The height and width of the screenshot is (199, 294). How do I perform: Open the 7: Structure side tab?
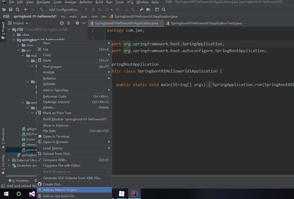click(x=3, y=138)
